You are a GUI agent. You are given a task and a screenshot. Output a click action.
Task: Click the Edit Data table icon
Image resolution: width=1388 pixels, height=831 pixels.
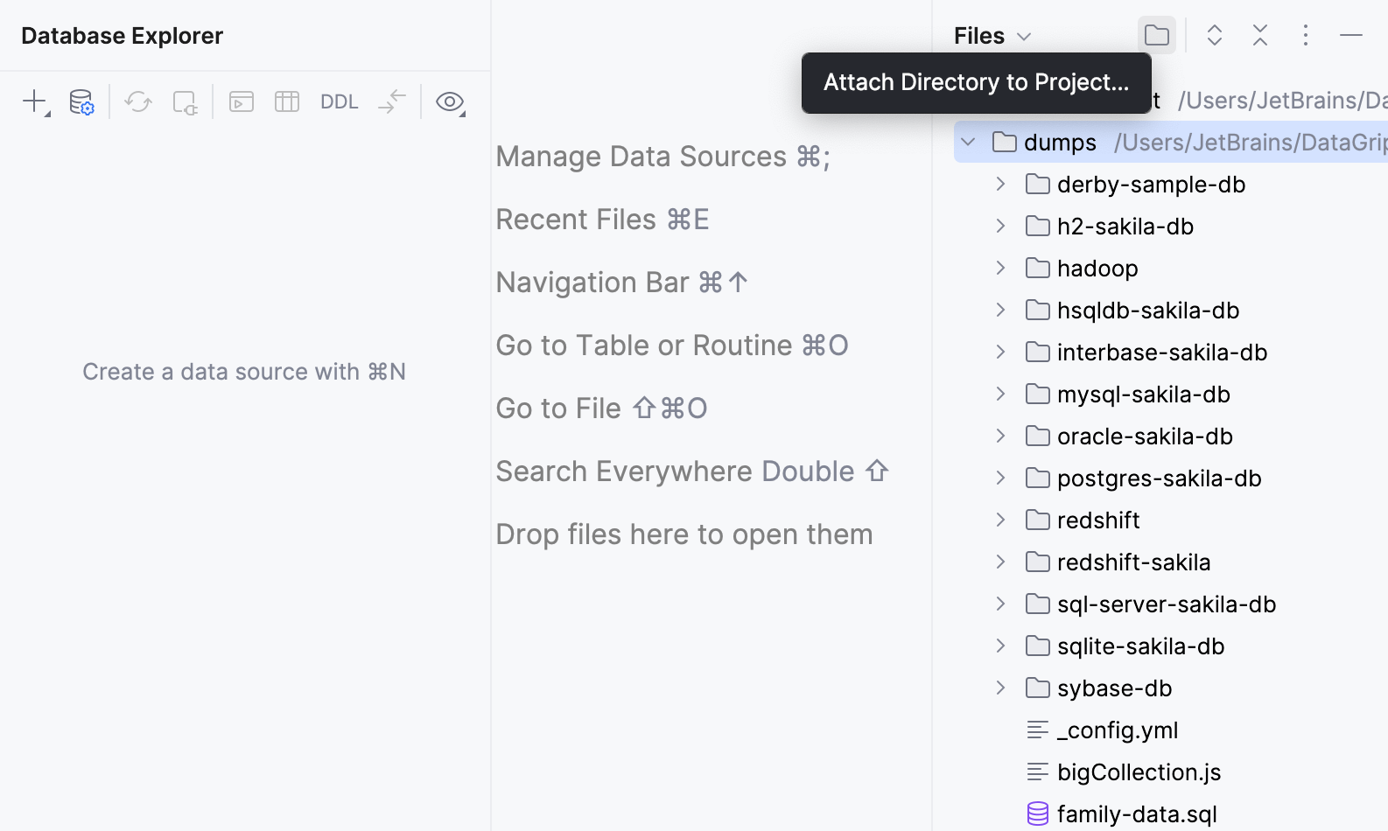pyautogui.click(x=287, y=101)
